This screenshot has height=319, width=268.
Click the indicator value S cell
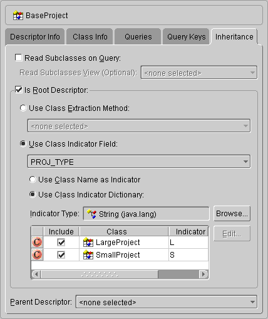(188, 255)
